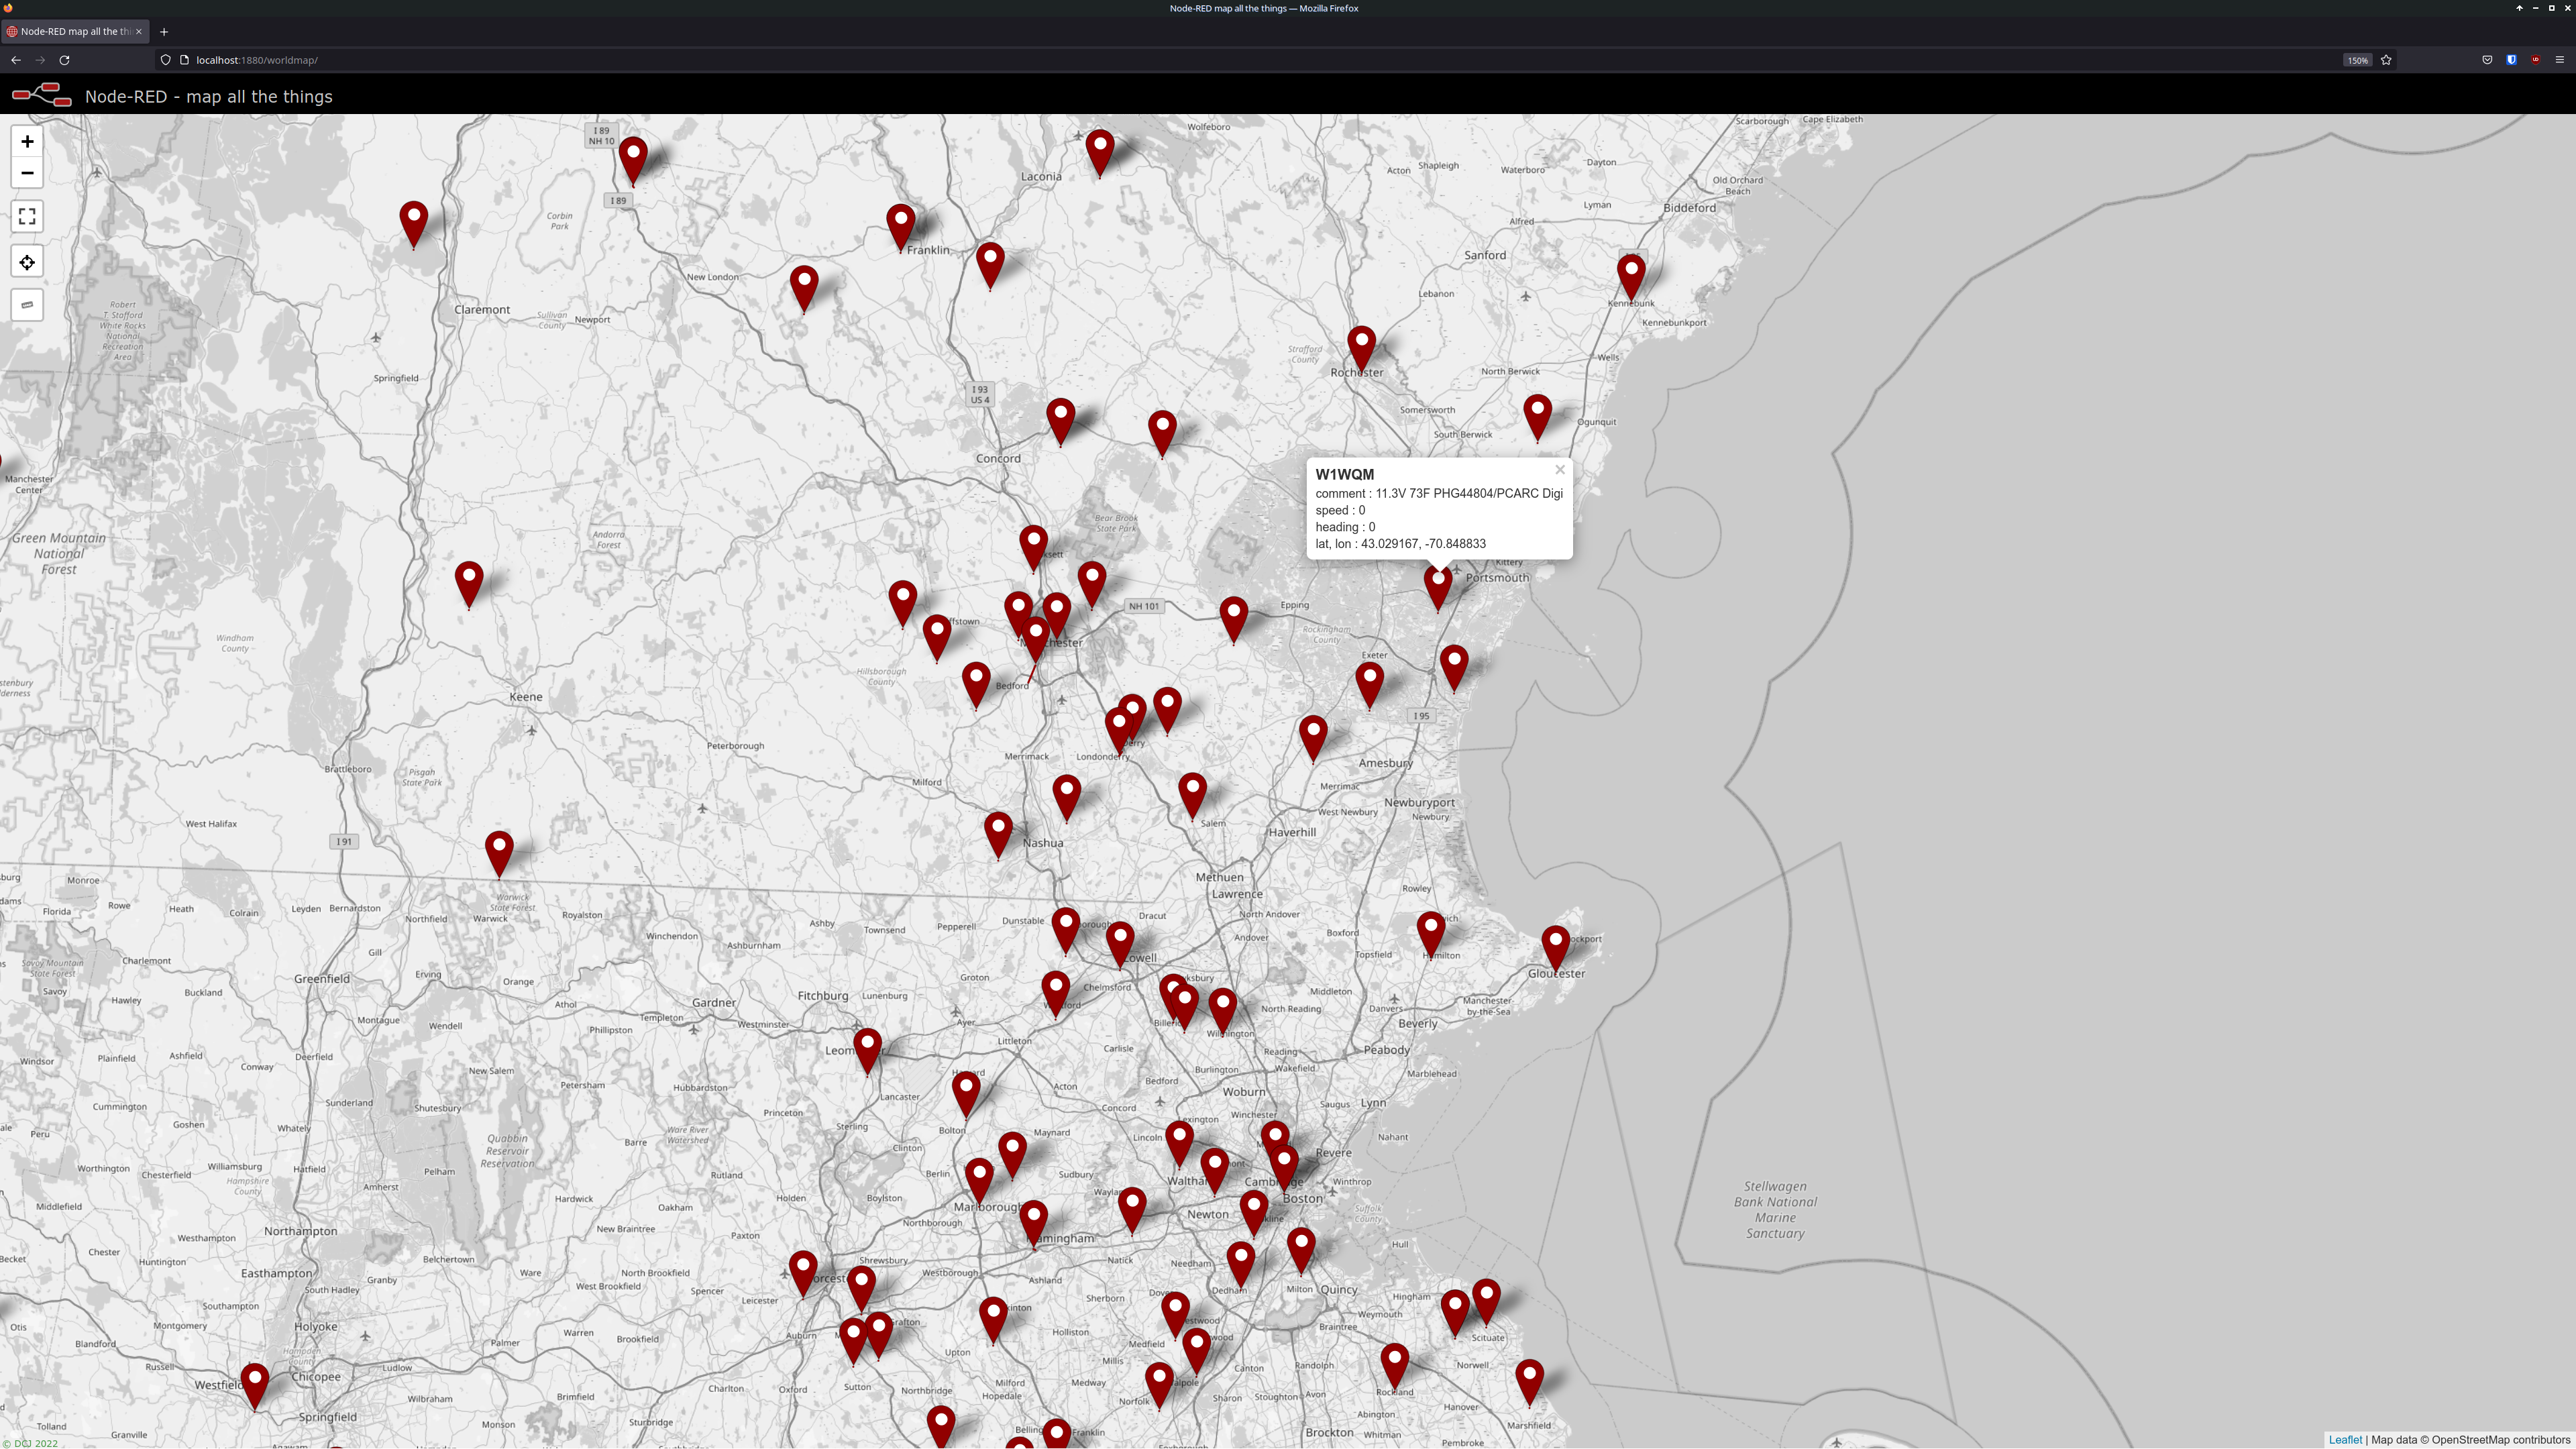Select the marker above Marshfield
Screen dimensions: 2576x1449
click(x=1529, y=1383)
